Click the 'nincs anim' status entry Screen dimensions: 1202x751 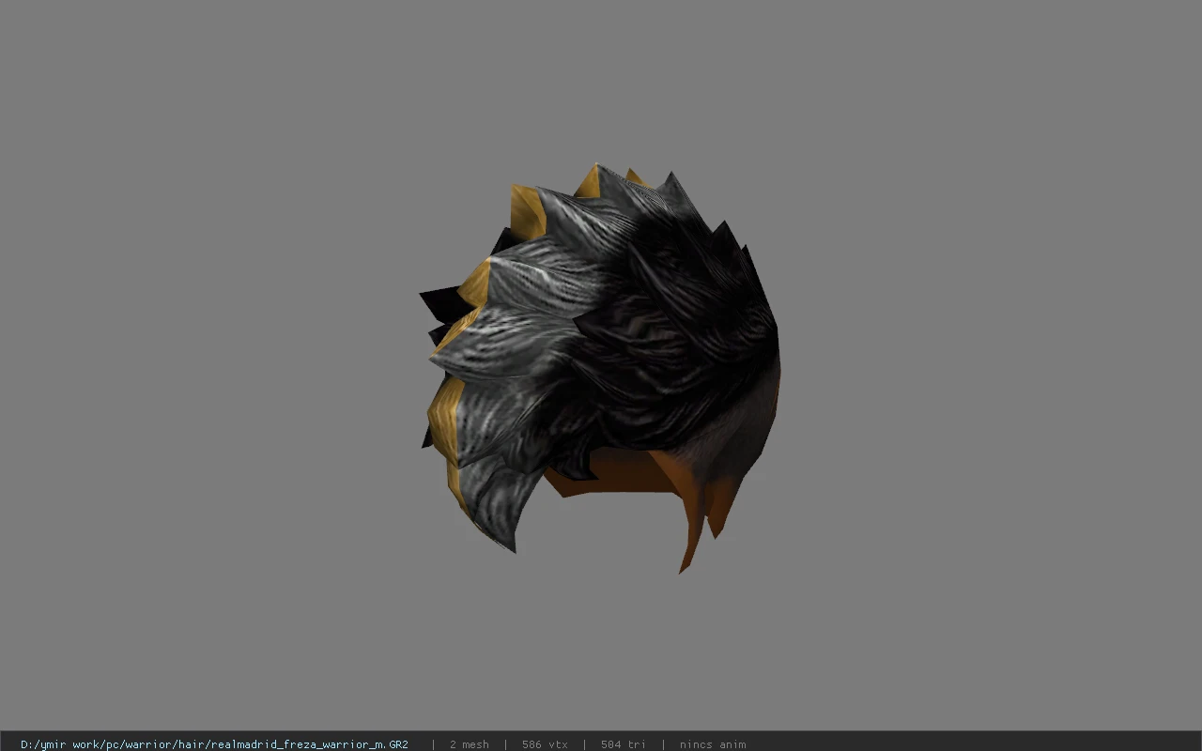click(x=713, y=744)
